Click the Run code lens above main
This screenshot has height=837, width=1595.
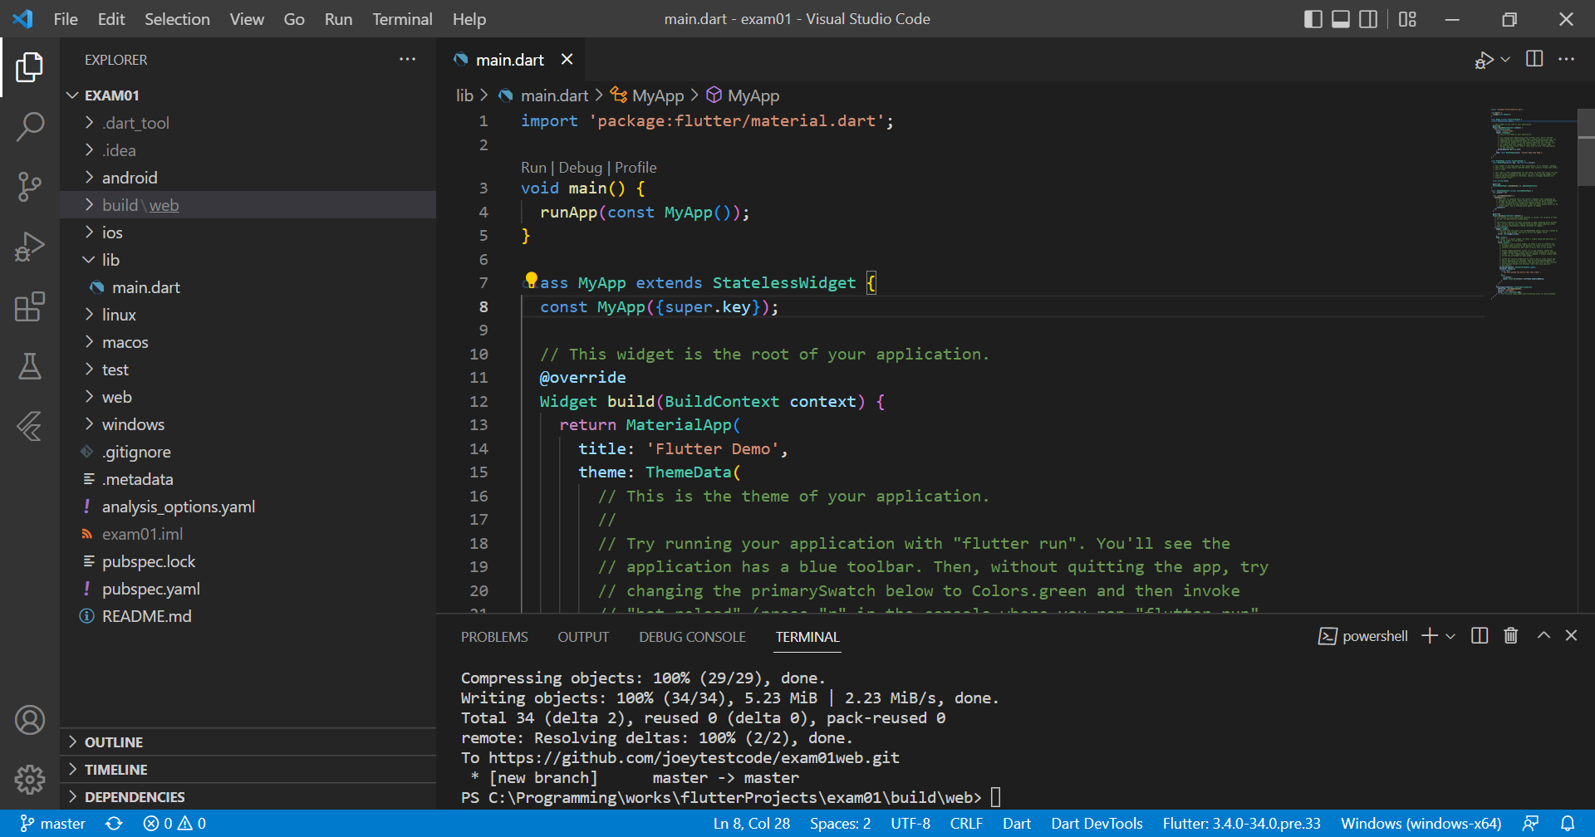[x=533, y=168]
